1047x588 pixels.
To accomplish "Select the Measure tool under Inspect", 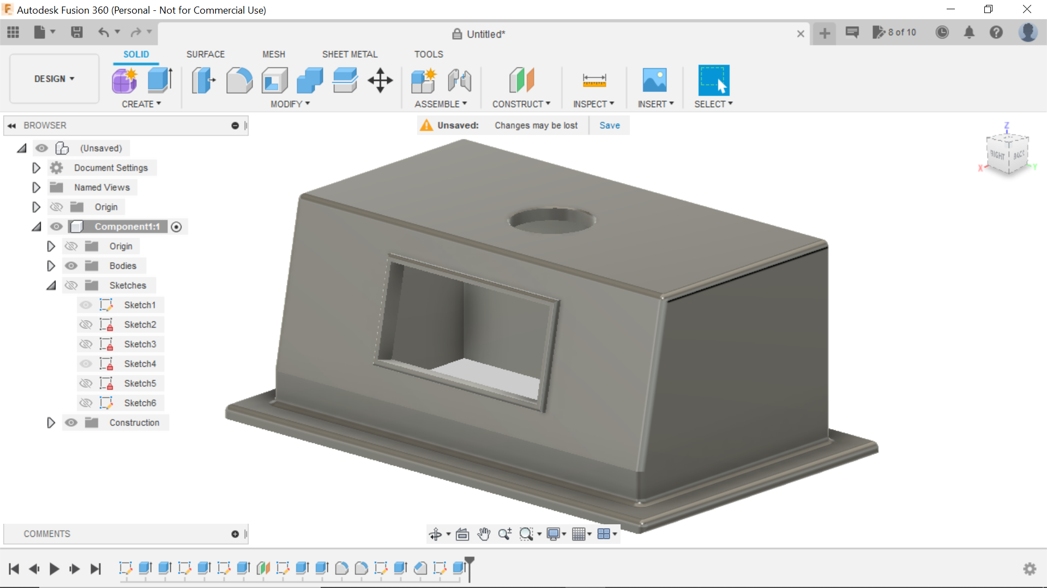I will pyautogui.click(x=594, y=79).
